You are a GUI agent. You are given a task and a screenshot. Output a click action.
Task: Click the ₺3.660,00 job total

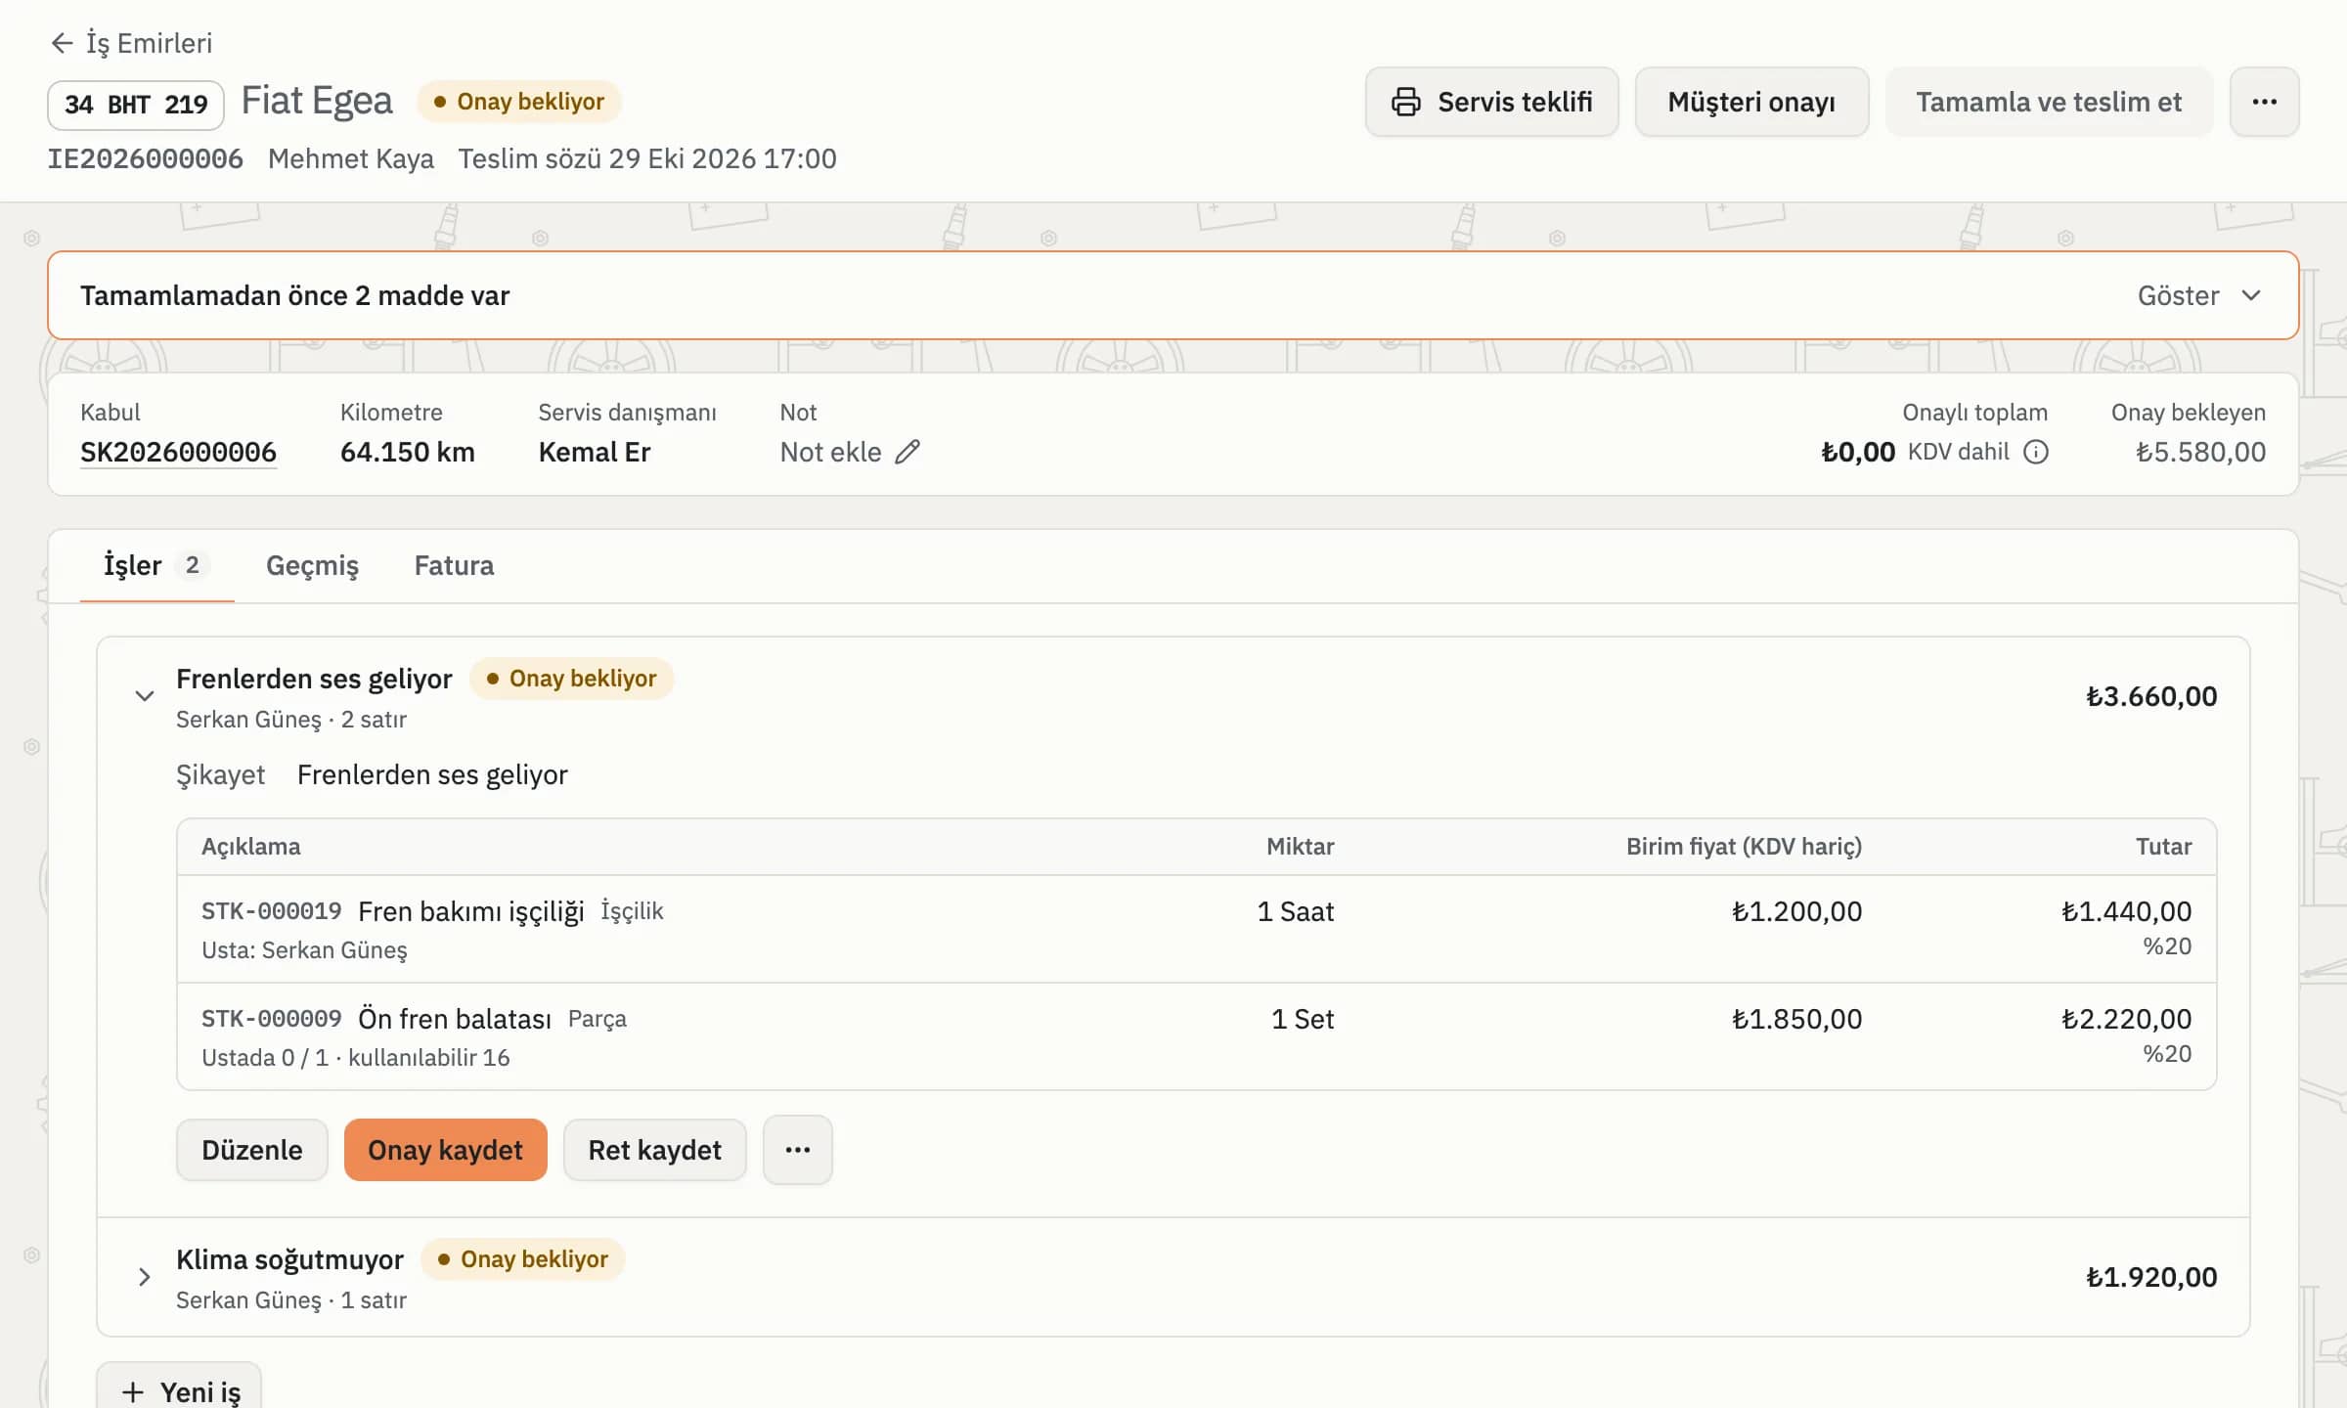[x=2151, y=696]
